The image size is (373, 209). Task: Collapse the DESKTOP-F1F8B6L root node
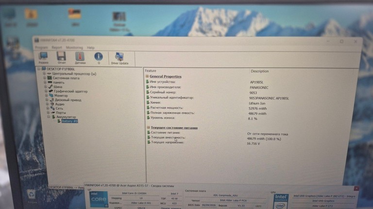coord(39,69)
